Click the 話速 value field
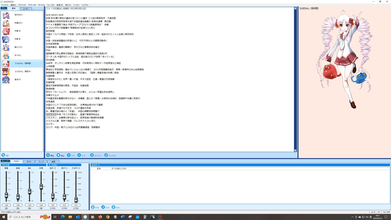Viewport: 391px width, 220px height. click(18, 205)
